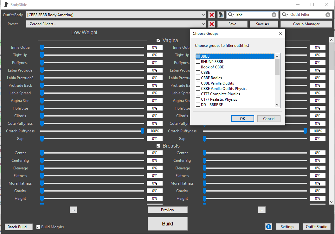Tick the CBBE group checkbox
335x234 pixels.
click(198, 73)
